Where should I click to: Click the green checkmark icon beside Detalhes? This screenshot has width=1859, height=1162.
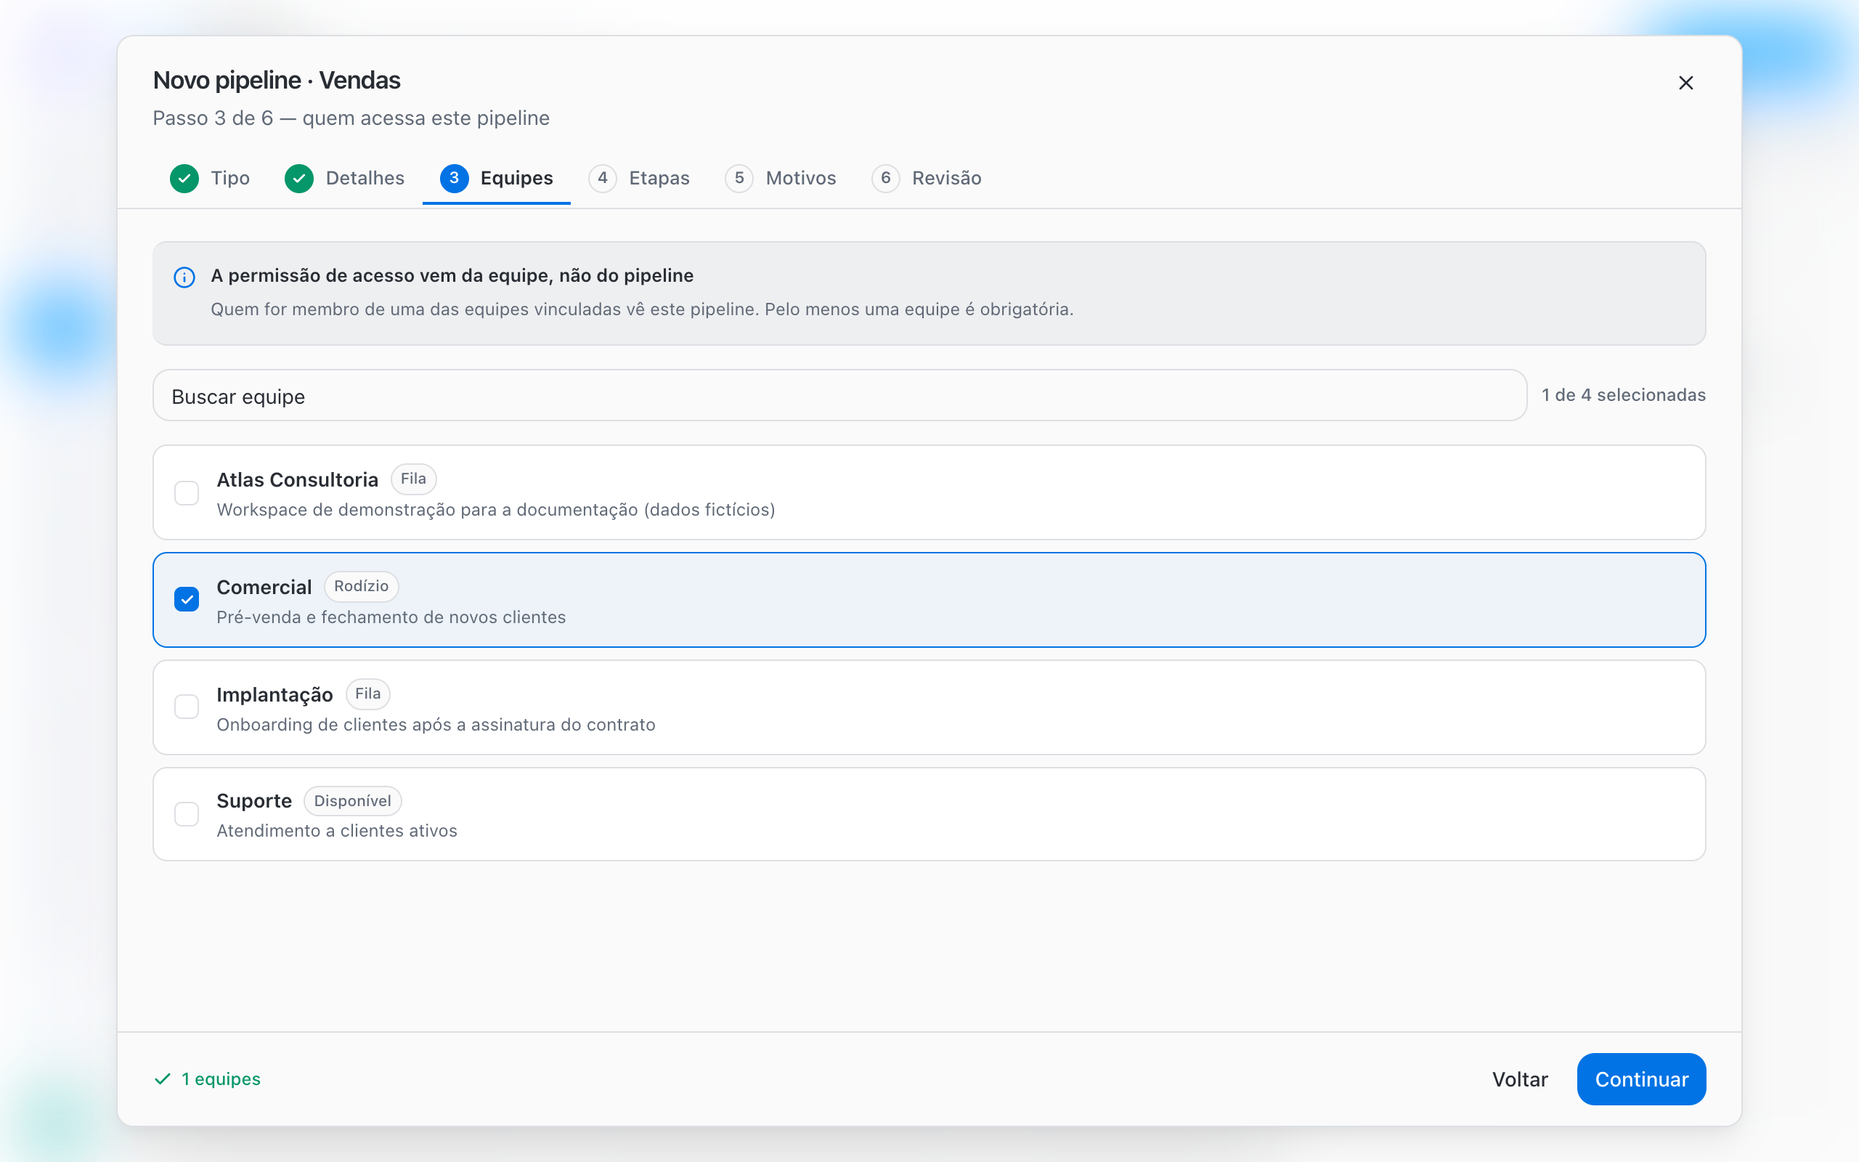tap(299, 179)
